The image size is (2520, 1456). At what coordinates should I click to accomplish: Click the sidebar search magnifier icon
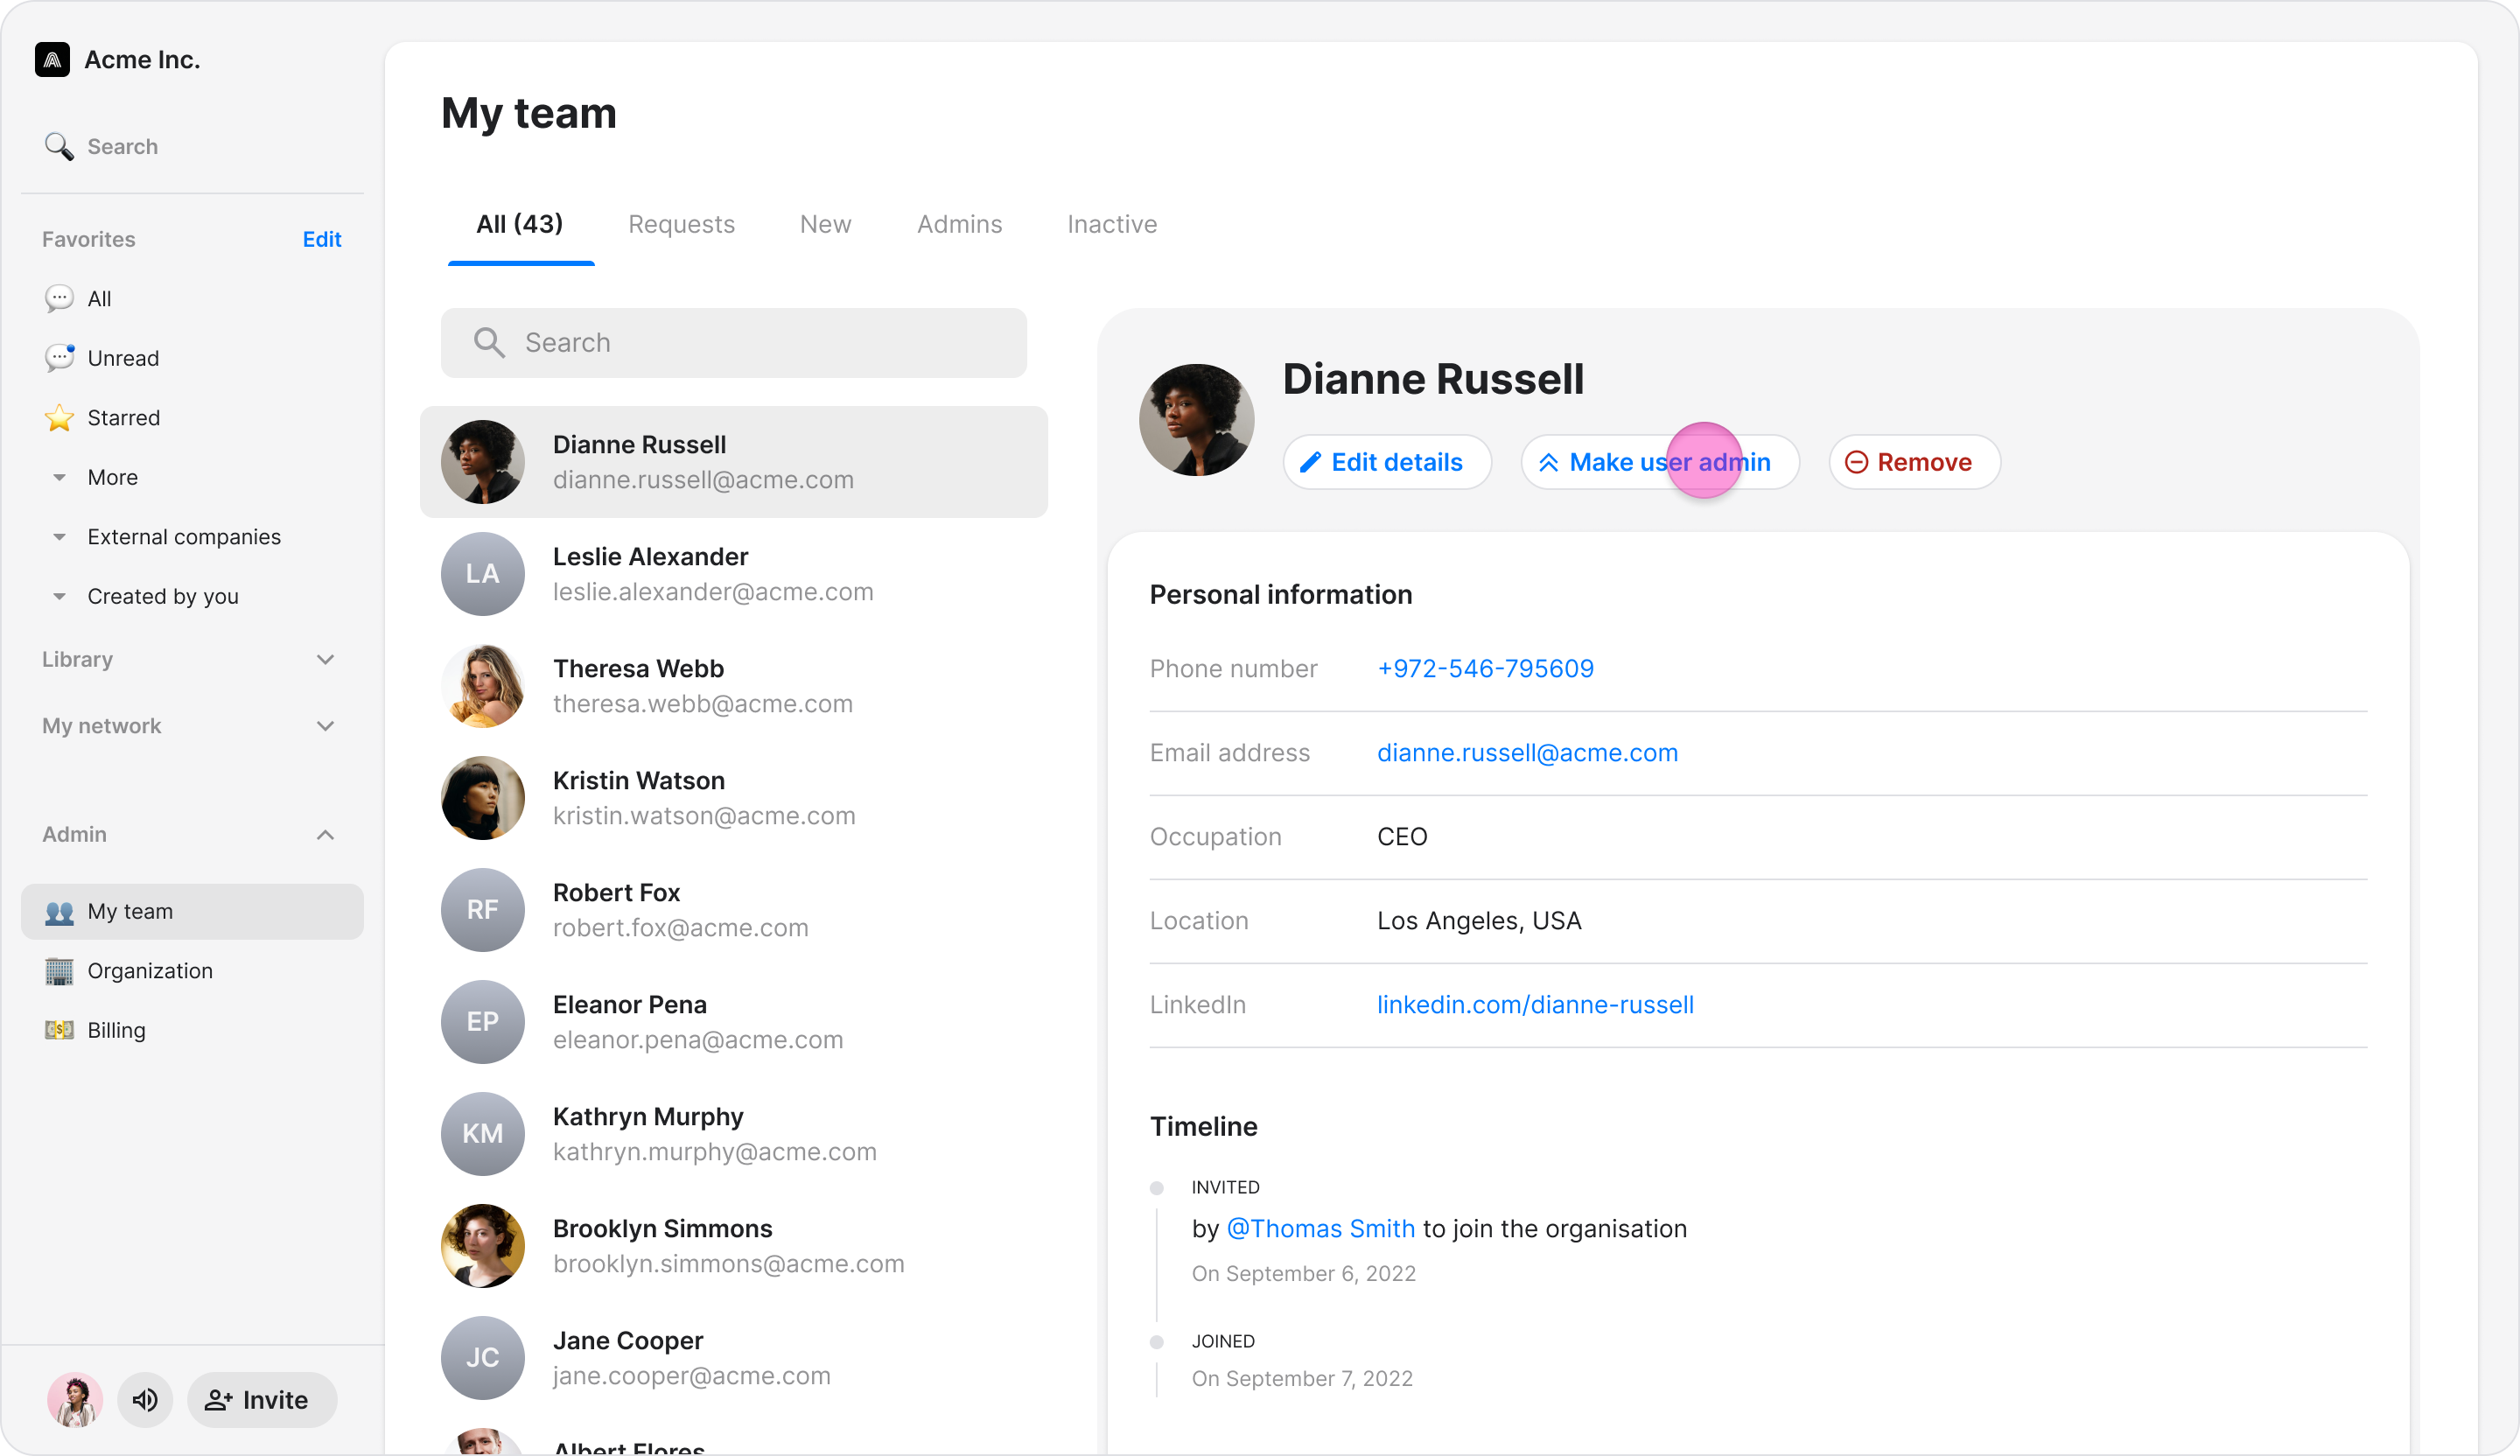pyautogui.click(x=59, y=147)
